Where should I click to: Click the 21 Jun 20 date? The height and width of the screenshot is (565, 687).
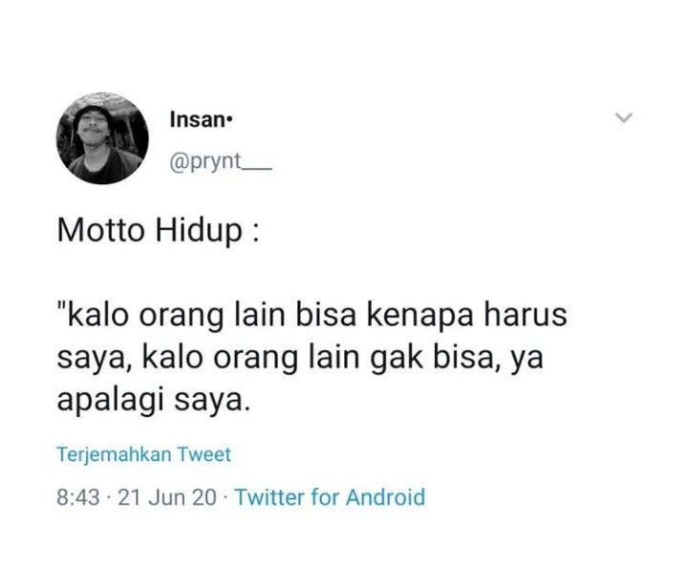tap(167, 497)
